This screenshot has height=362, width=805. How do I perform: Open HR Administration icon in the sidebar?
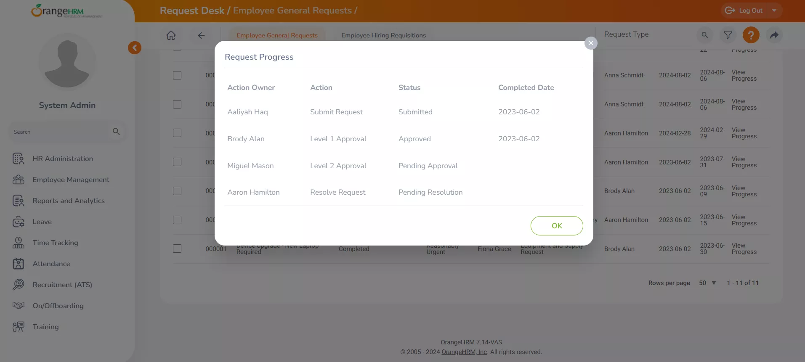18,159
